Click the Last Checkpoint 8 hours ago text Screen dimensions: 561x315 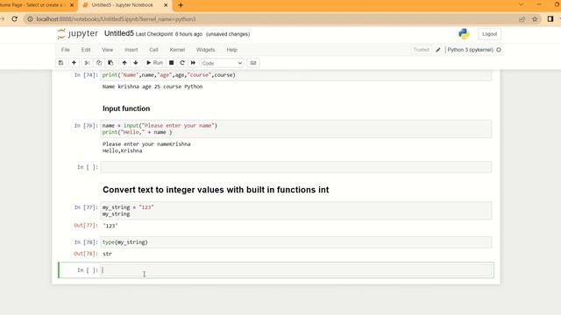tap(169, 34)
